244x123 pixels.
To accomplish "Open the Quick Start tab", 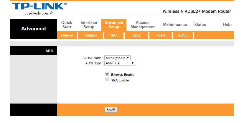I will pyautogui.click(x=67, y=25).
